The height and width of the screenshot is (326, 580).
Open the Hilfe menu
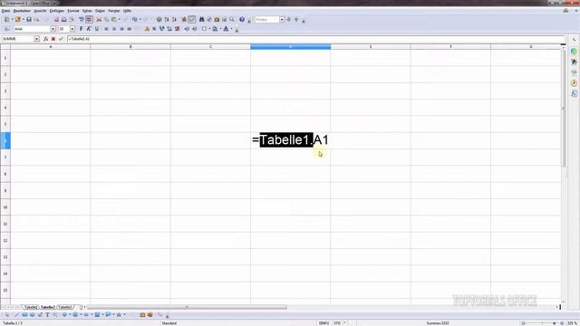coord(127,11)
